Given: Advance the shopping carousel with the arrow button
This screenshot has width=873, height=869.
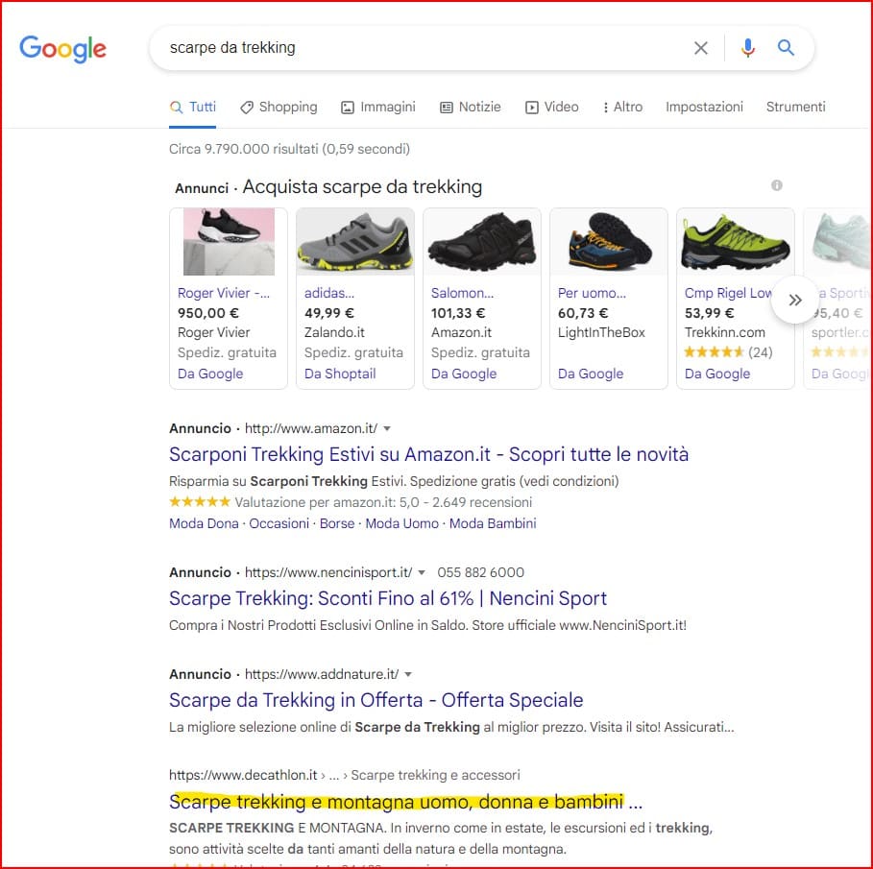Looking at the screenshot, I should 795,300.
